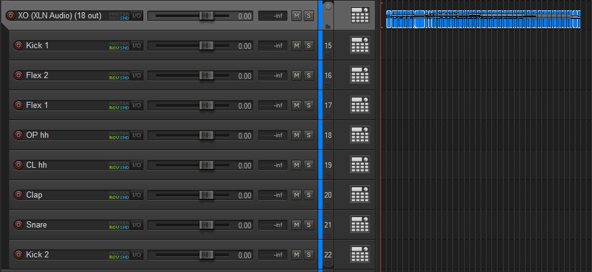Open I/O routing for Kick 2
Image resolution: width=592 pixels, height=272 pixels.
[137, 255]
